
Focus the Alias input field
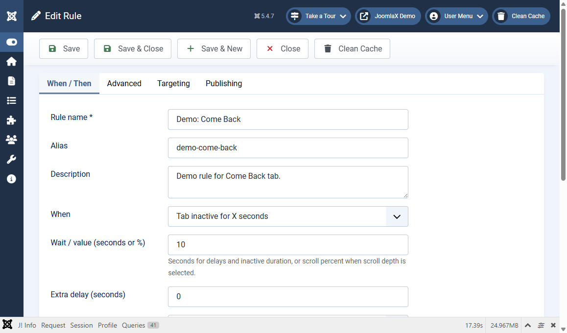coord(288,148)
